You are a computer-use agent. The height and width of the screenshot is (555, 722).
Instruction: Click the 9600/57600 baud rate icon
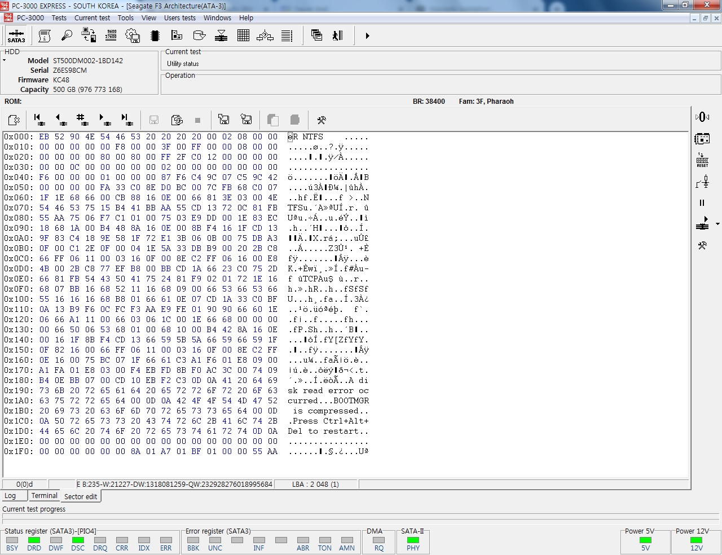[111, 36]
